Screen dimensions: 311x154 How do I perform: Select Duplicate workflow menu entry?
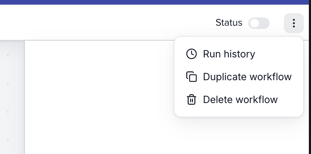[247, 77]
